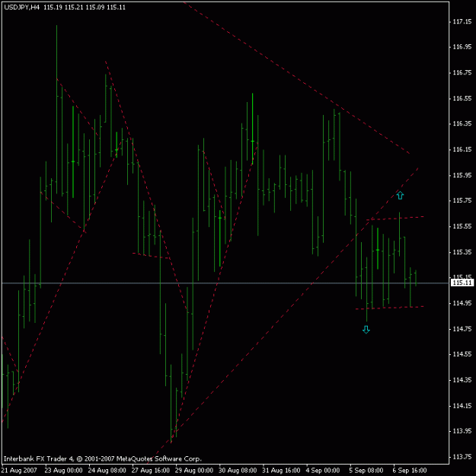The height and width of the screenshot is (476, 476).
Task: Select the cyan down arrow chart marker
Action: tap(366, 330)
